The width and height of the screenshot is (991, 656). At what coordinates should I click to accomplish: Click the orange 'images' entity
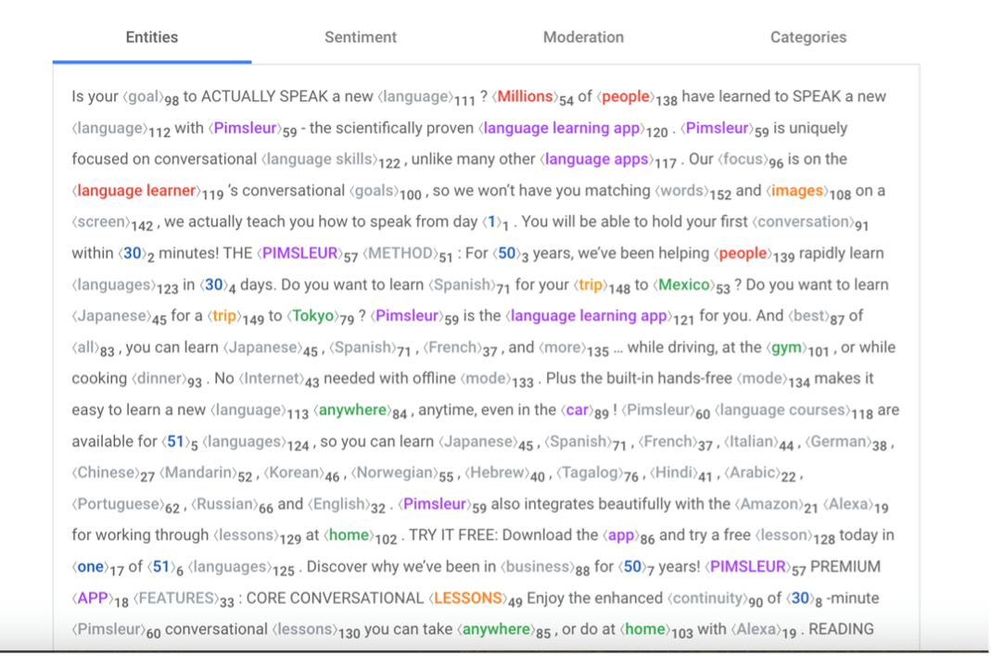797,191
